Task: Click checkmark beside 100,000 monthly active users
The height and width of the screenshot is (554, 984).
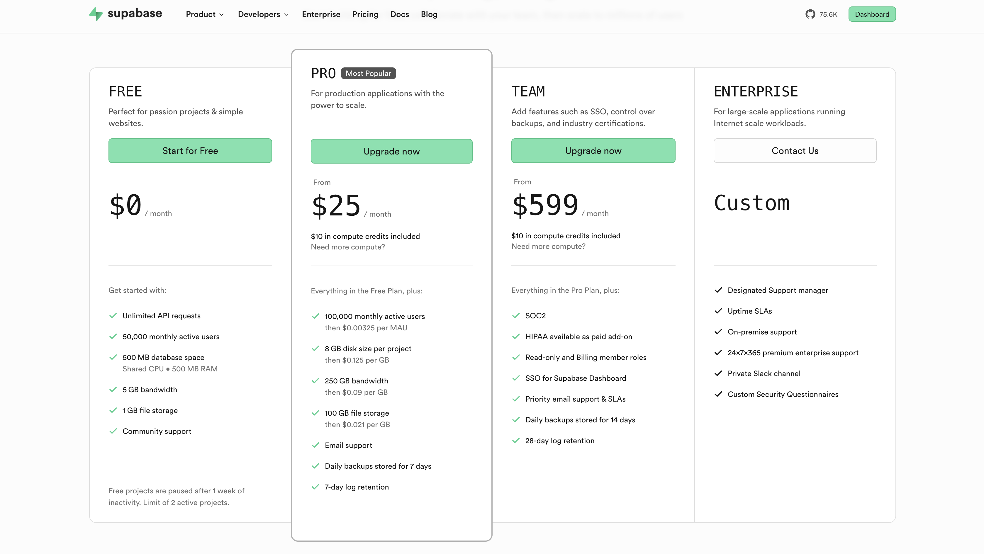Action: tap(315, 316)
